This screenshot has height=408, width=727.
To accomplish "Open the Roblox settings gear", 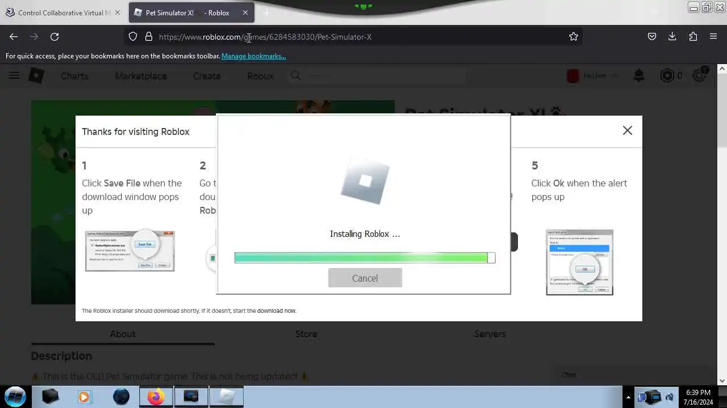I will click(700, 76).
